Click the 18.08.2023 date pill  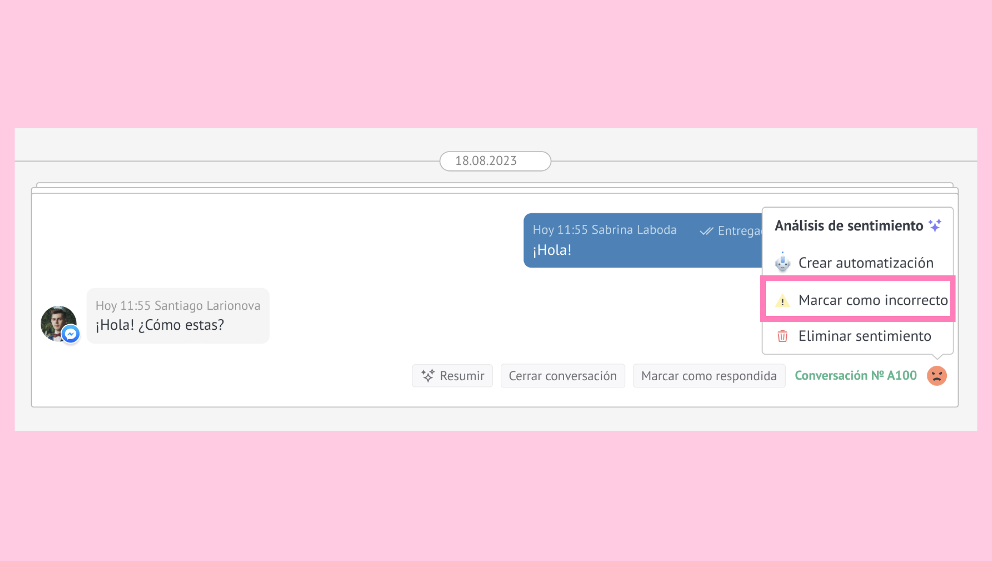click(x=495, y=161)
